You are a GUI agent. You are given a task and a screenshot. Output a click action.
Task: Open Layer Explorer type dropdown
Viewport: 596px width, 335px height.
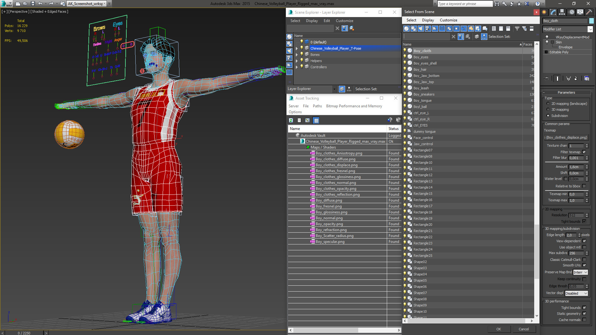(x=334, y=89)
